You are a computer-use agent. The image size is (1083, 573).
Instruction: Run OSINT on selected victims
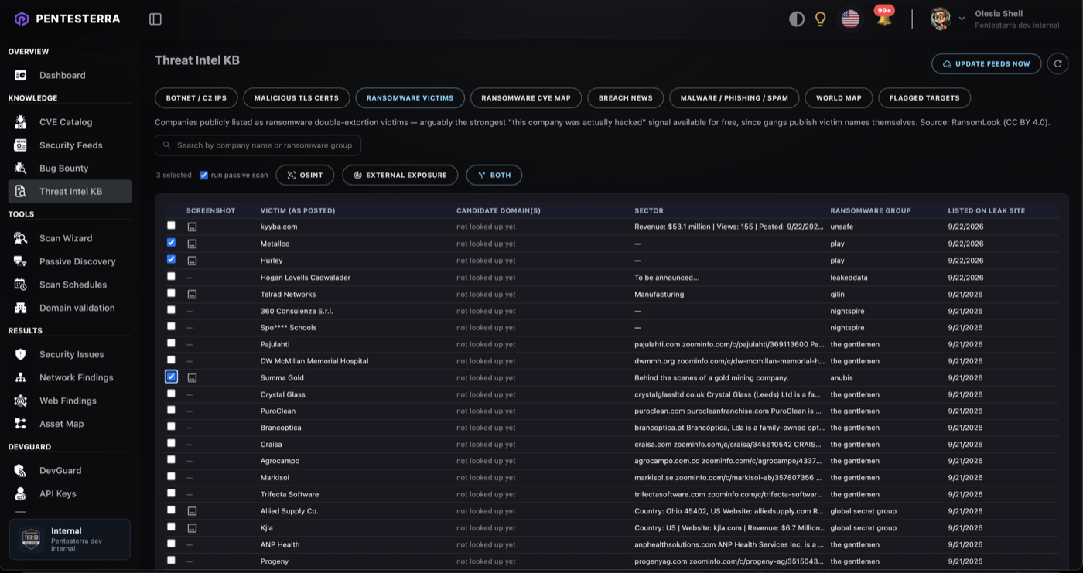click(305, 176)
